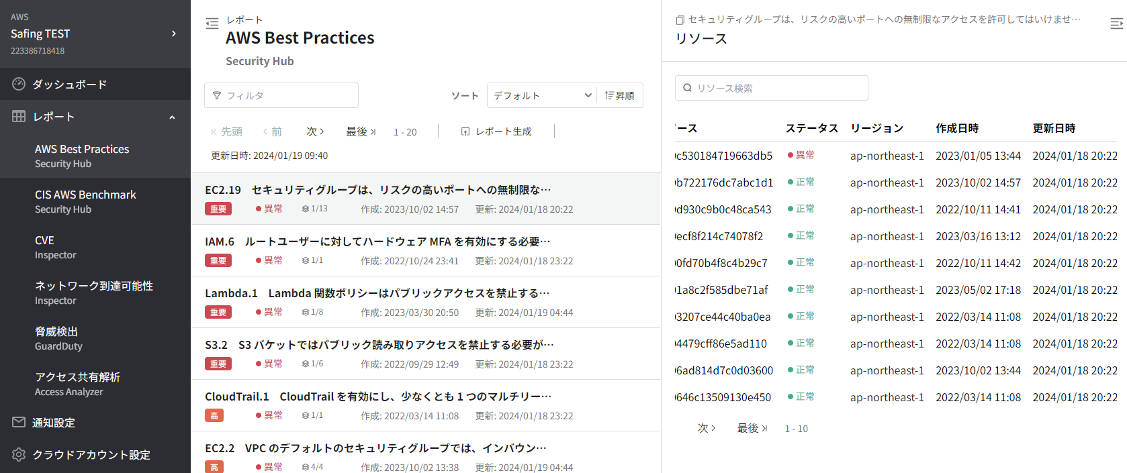
Task: Click resource count icon for EC2.19
Action: point(306,209)
